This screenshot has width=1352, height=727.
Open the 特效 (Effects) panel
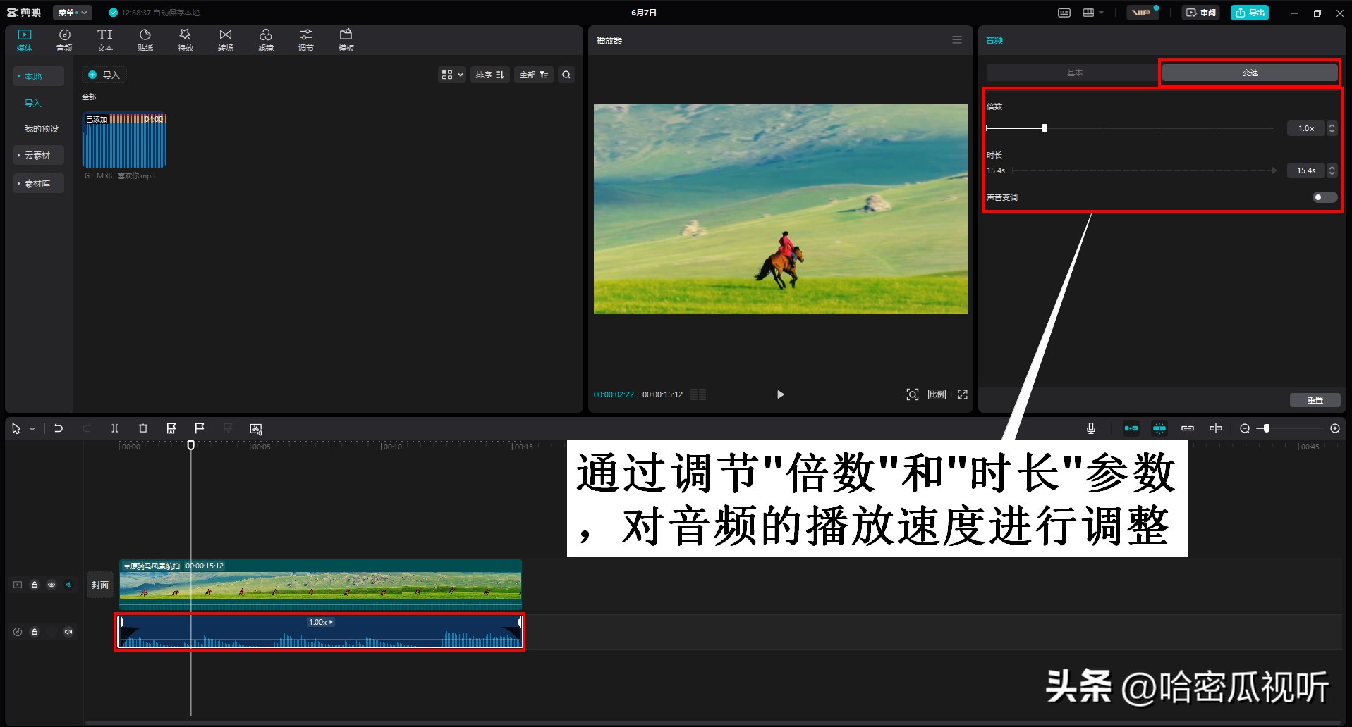pos(185,39)
